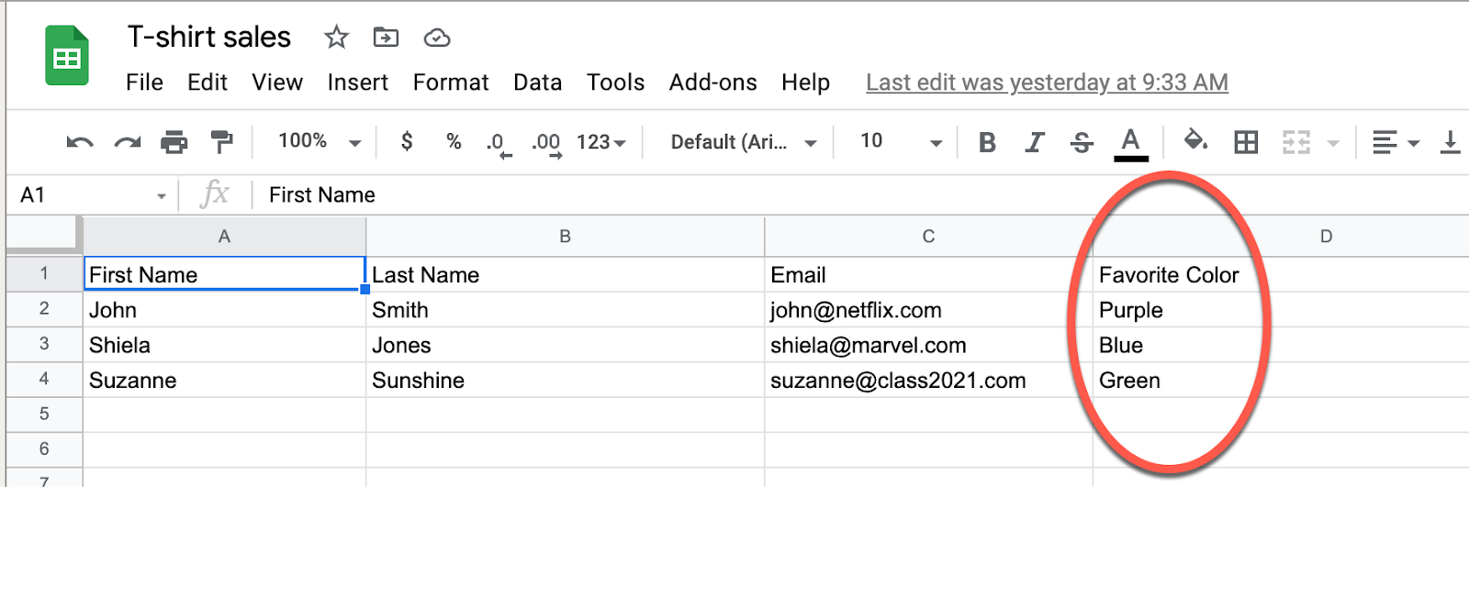The image size is (1469, 597).
Task: Expand the Default (Arial) font dropdown
Action: point(743,142)
